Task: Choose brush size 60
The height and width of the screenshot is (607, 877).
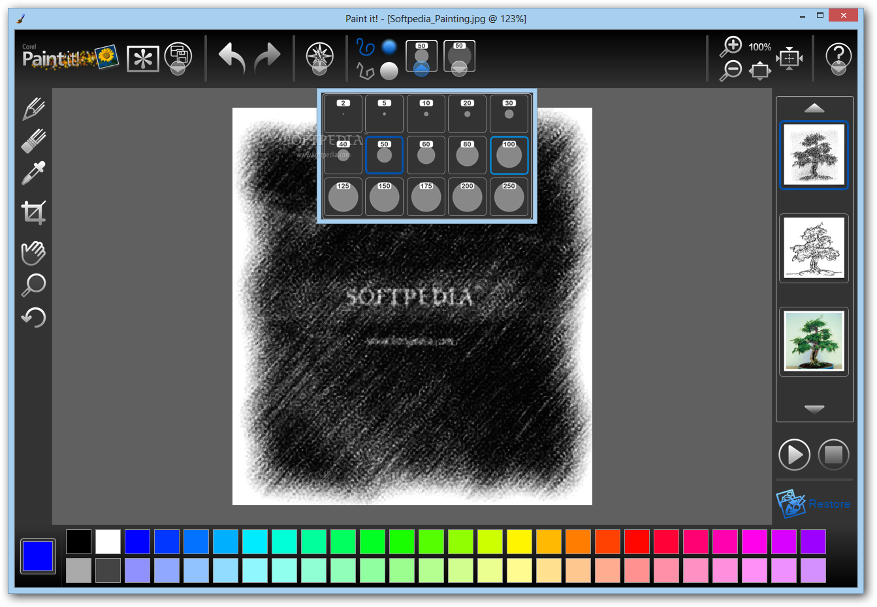Action: 426,155
